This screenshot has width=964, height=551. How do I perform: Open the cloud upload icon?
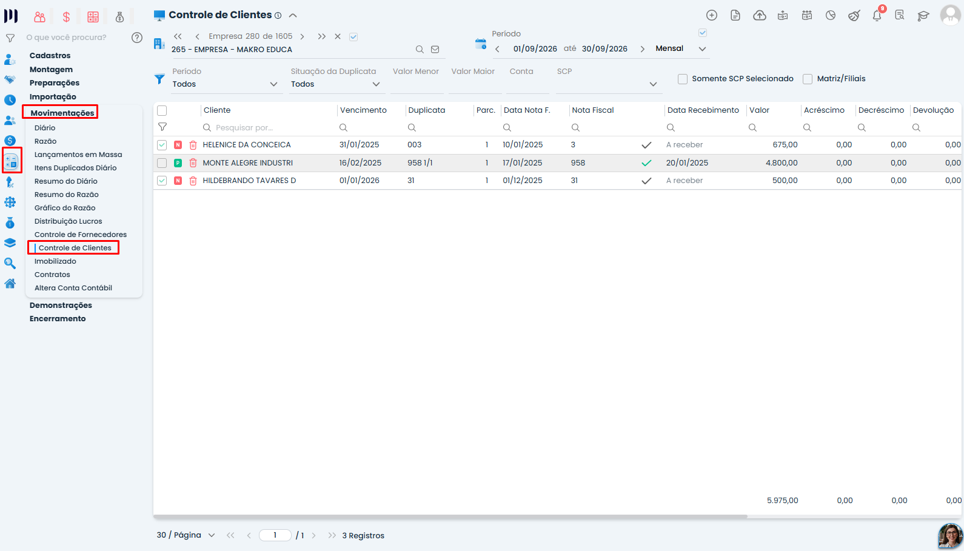tap(759, 16)
